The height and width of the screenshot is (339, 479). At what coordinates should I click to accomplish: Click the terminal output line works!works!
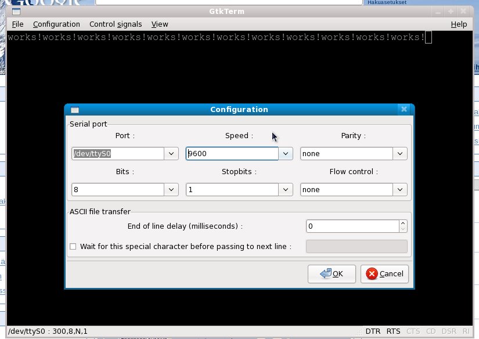point(217,37)
